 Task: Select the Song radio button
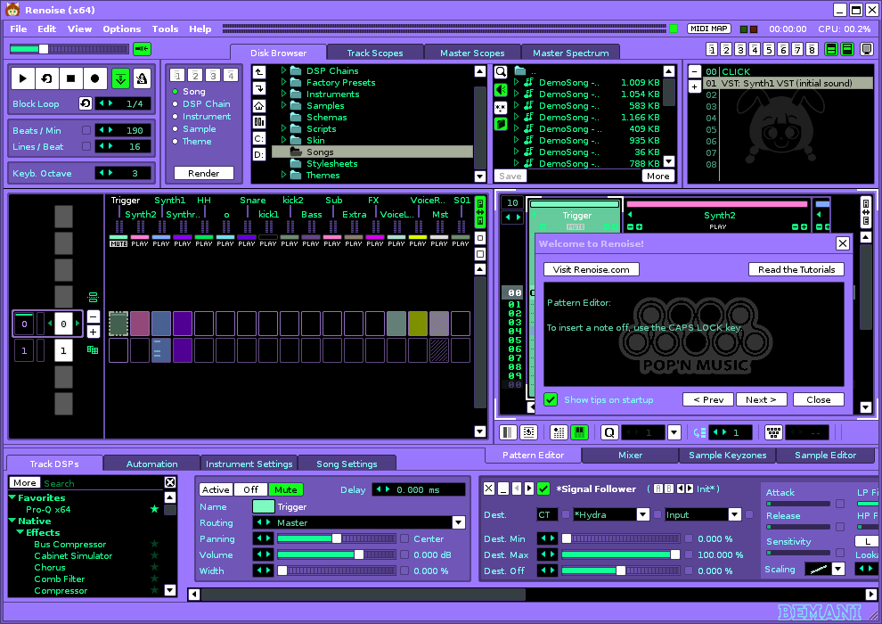[176, 92]
